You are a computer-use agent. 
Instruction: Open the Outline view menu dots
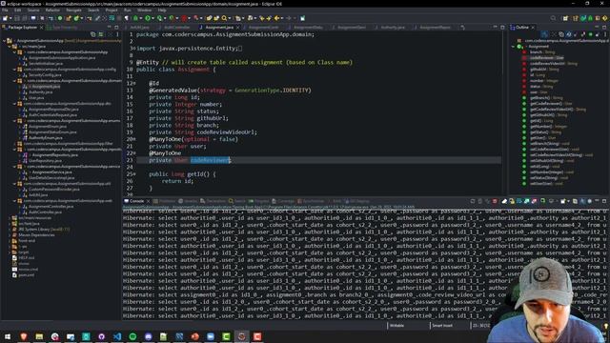[x=605, y=34]
